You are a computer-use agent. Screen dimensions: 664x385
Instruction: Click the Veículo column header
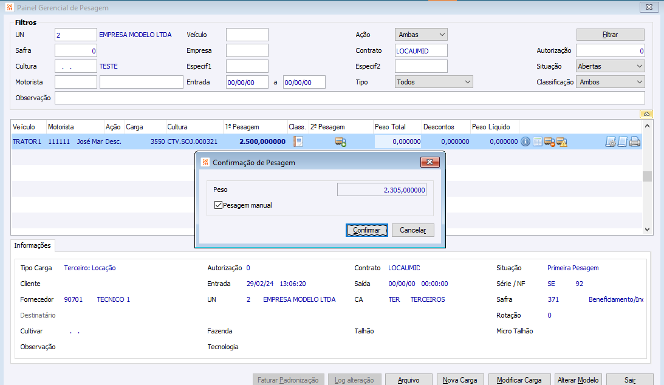tap(29, 127)
